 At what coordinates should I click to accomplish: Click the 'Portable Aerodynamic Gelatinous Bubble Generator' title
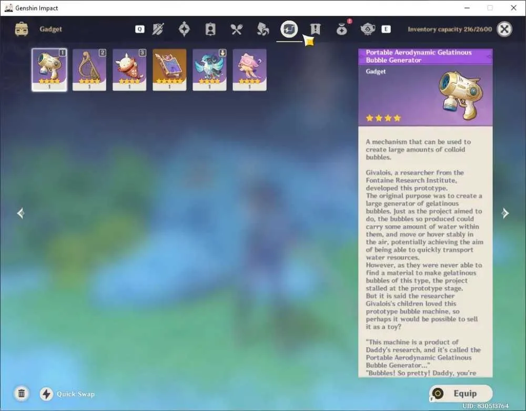[419, 56]
